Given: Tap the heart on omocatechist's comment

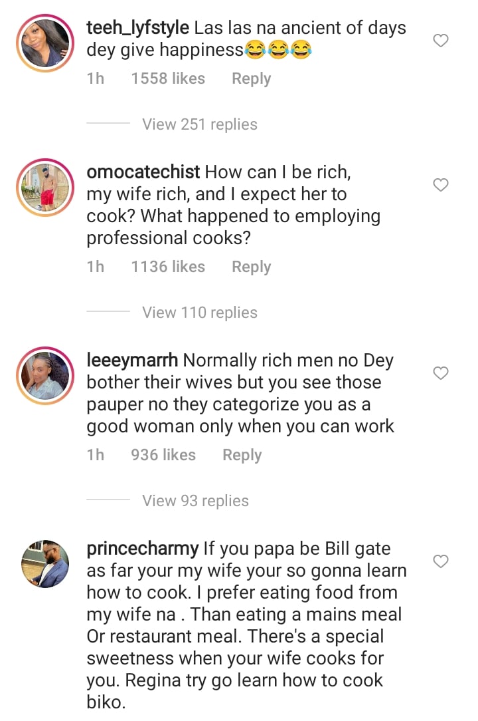Looking at the screenshot, I should point(441,186).
